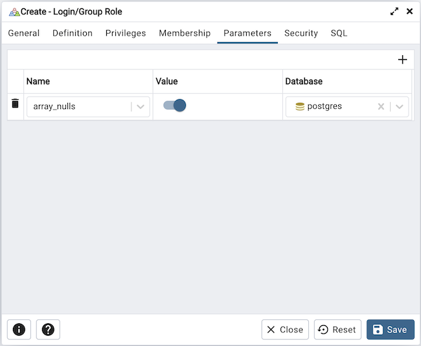Screen dimensions: 421x346
Task: Toggle the array_nulls value switch
Action: click(x=174, y=106)
